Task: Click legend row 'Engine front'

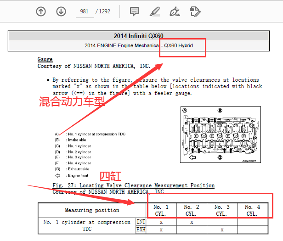Action: [x=72, y=175]
